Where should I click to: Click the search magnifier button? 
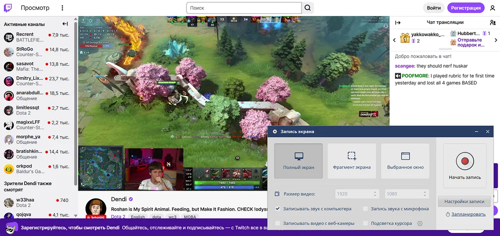[308, 8]
